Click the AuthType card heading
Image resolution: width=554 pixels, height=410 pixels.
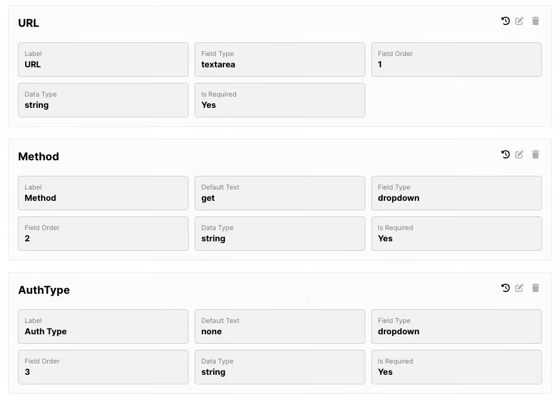44,290
